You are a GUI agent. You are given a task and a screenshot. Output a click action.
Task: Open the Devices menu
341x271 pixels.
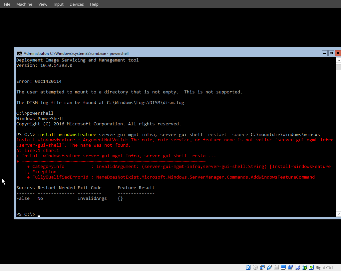coord(76,4)
